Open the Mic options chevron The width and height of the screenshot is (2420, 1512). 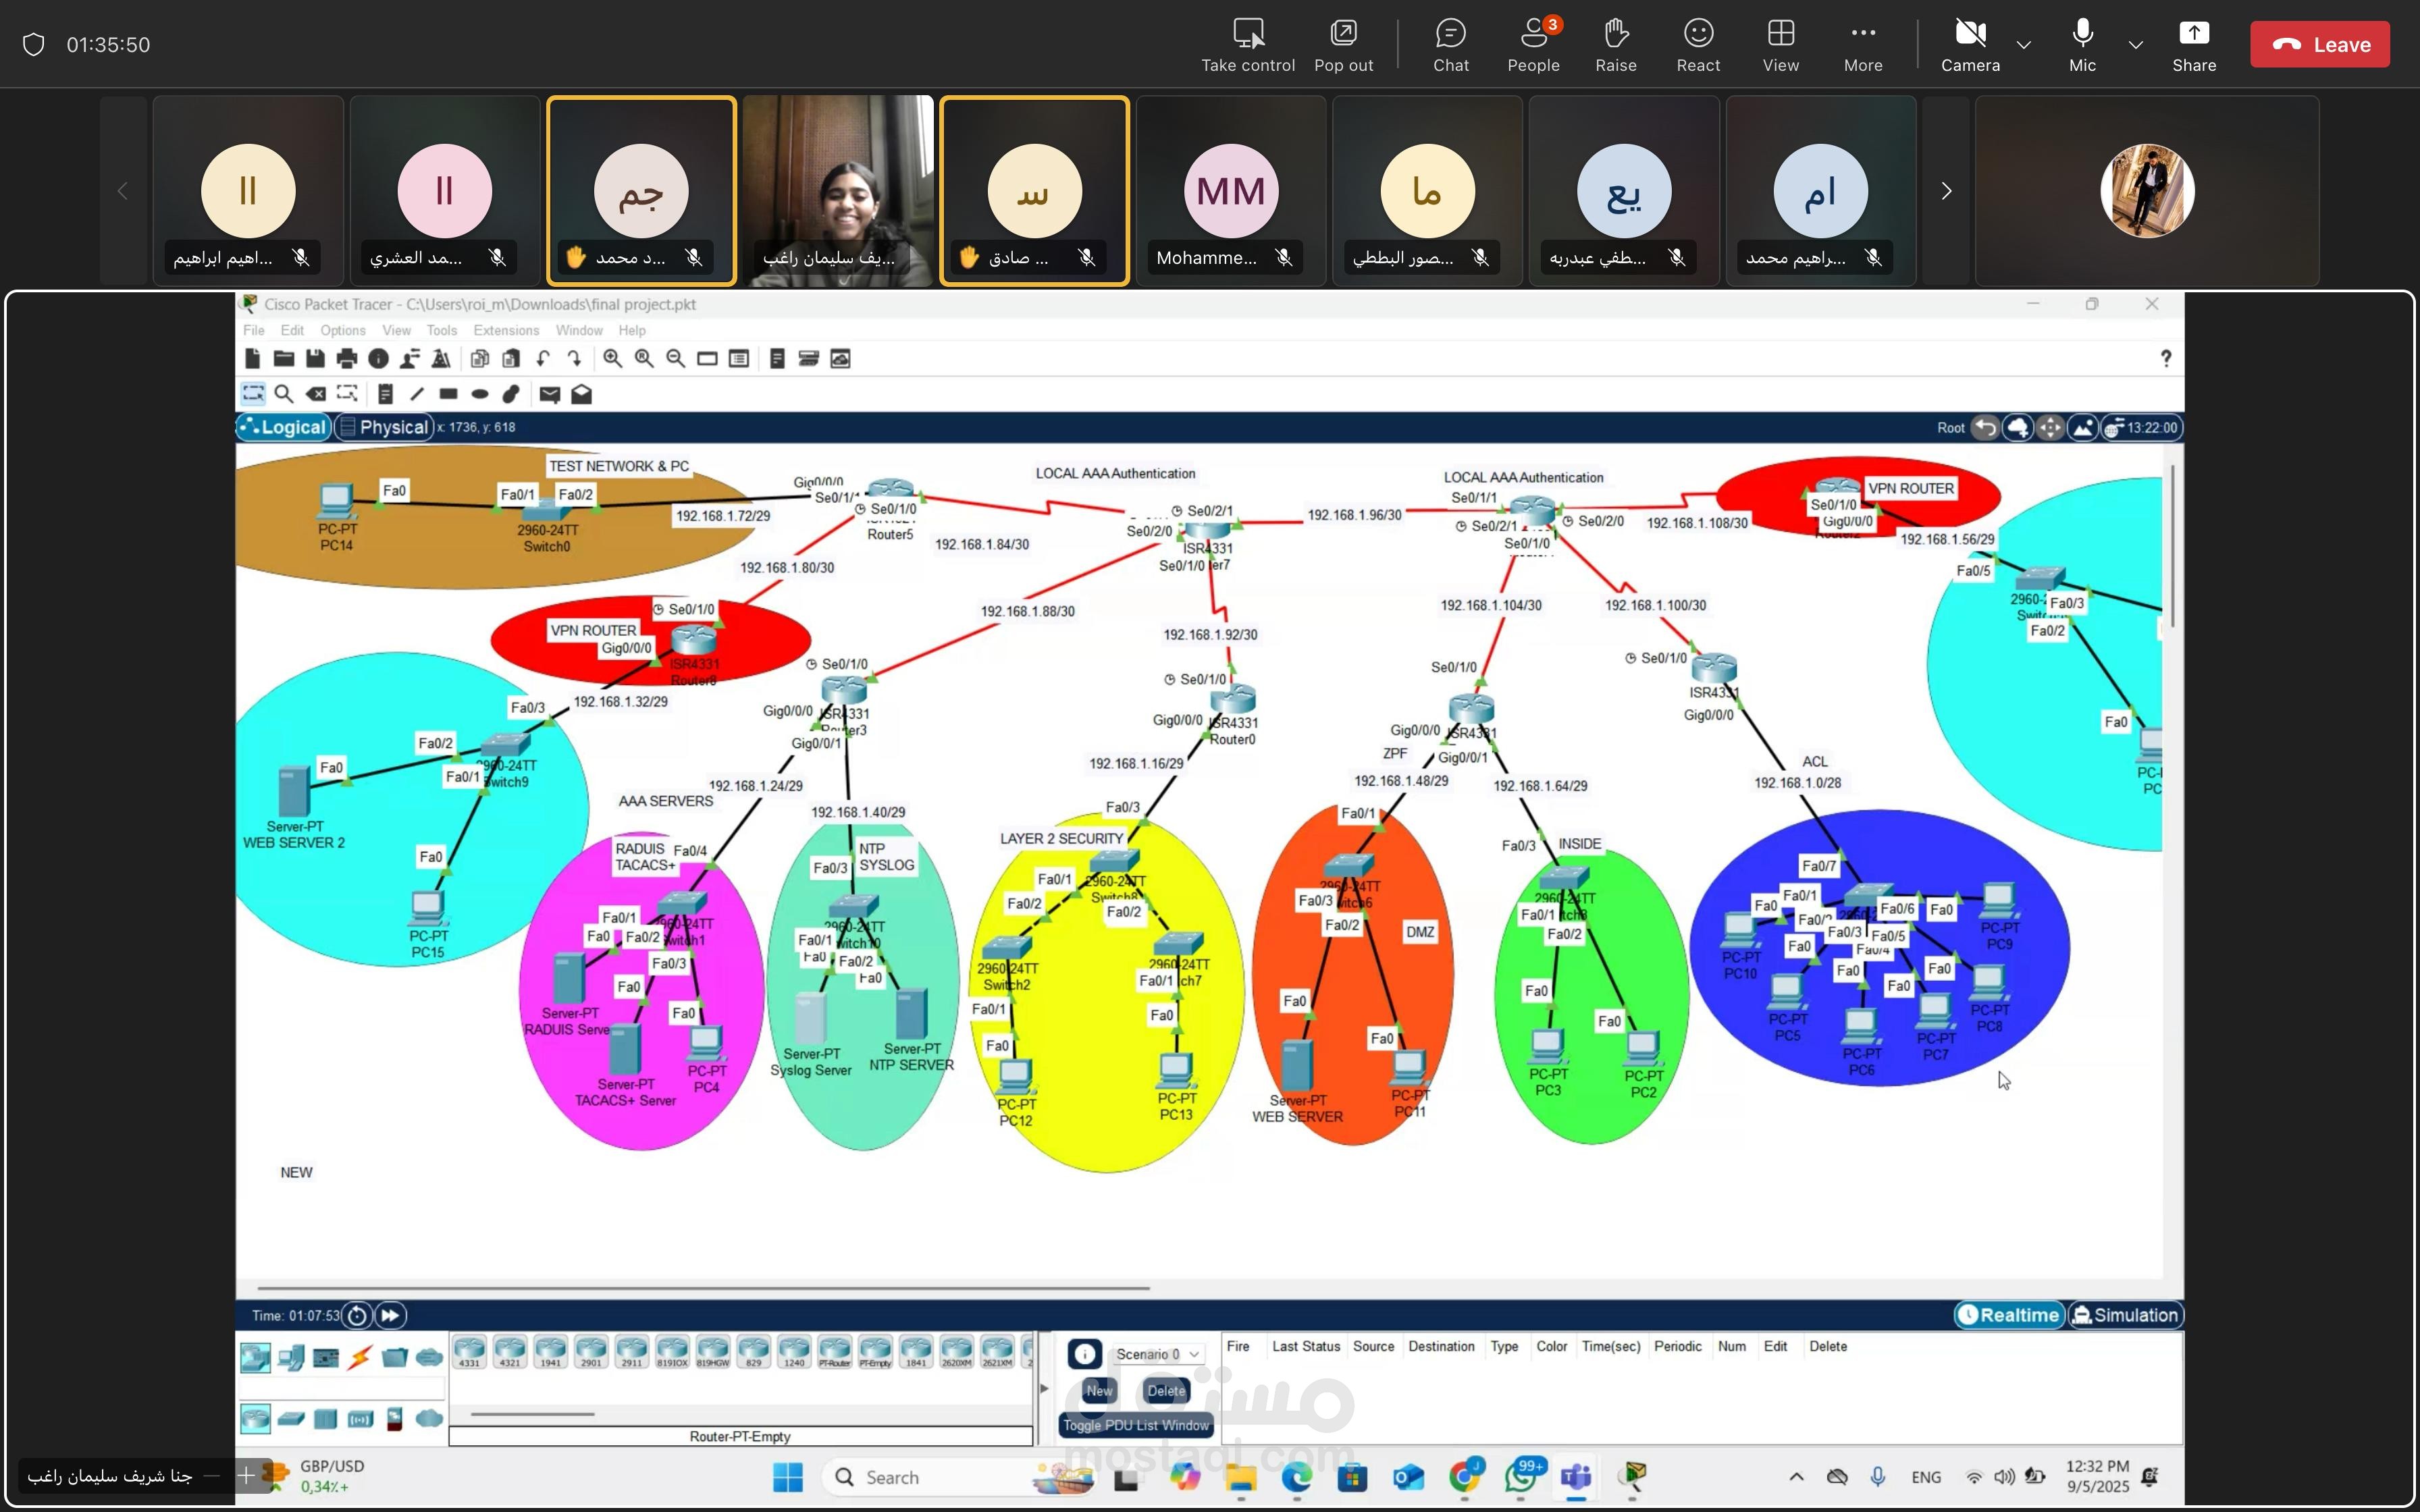coord(2135,45)
